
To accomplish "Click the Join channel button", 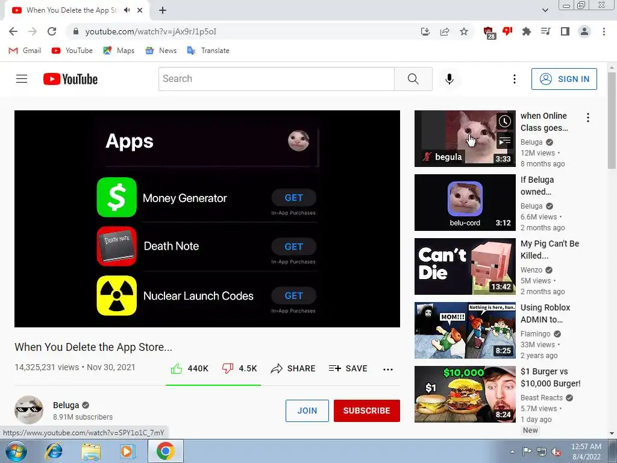I will pyautogui.click(x=307, y=411).
